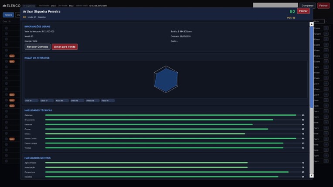333x187 pixels.
Task: Click the Comparar button in the top bar
Action: 307,6
